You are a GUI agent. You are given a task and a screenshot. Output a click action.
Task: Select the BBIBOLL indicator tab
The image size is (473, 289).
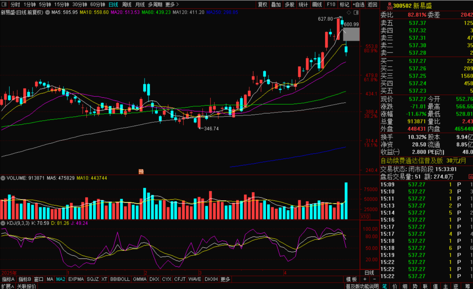[x=120, y=279]
